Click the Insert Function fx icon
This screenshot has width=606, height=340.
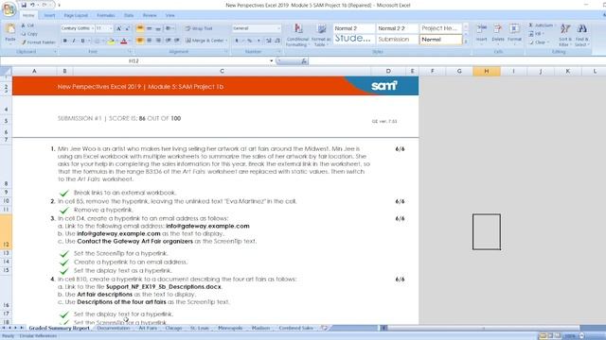(304, 60)
